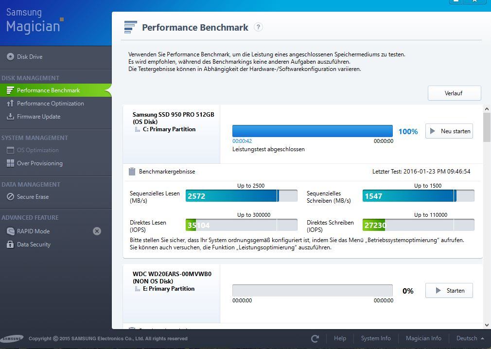Click the Samsung SSD benchmark progress bar
Image resolution: width=491 pixels, height=349 pixels.
313,131
